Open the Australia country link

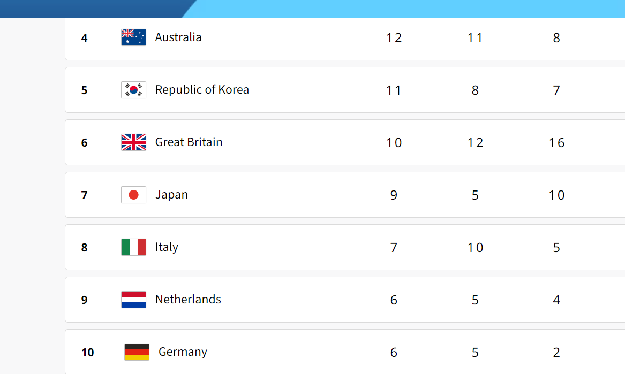[178, 37]
